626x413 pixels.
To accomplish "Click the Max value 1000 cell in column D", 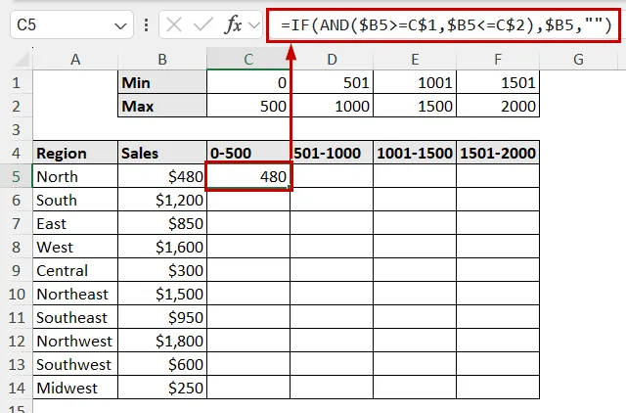I will point(332,107).
